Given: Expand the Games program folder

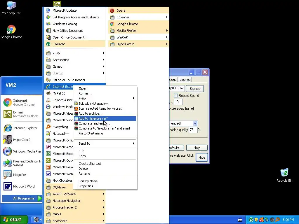Looking at the screenshot, I should tap(75, 66).
